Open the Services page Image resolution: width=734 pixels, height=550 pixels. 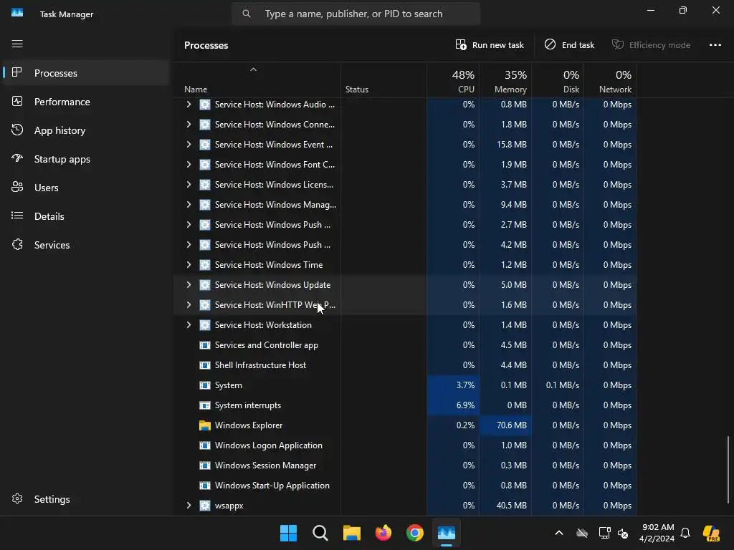[86, 245]
